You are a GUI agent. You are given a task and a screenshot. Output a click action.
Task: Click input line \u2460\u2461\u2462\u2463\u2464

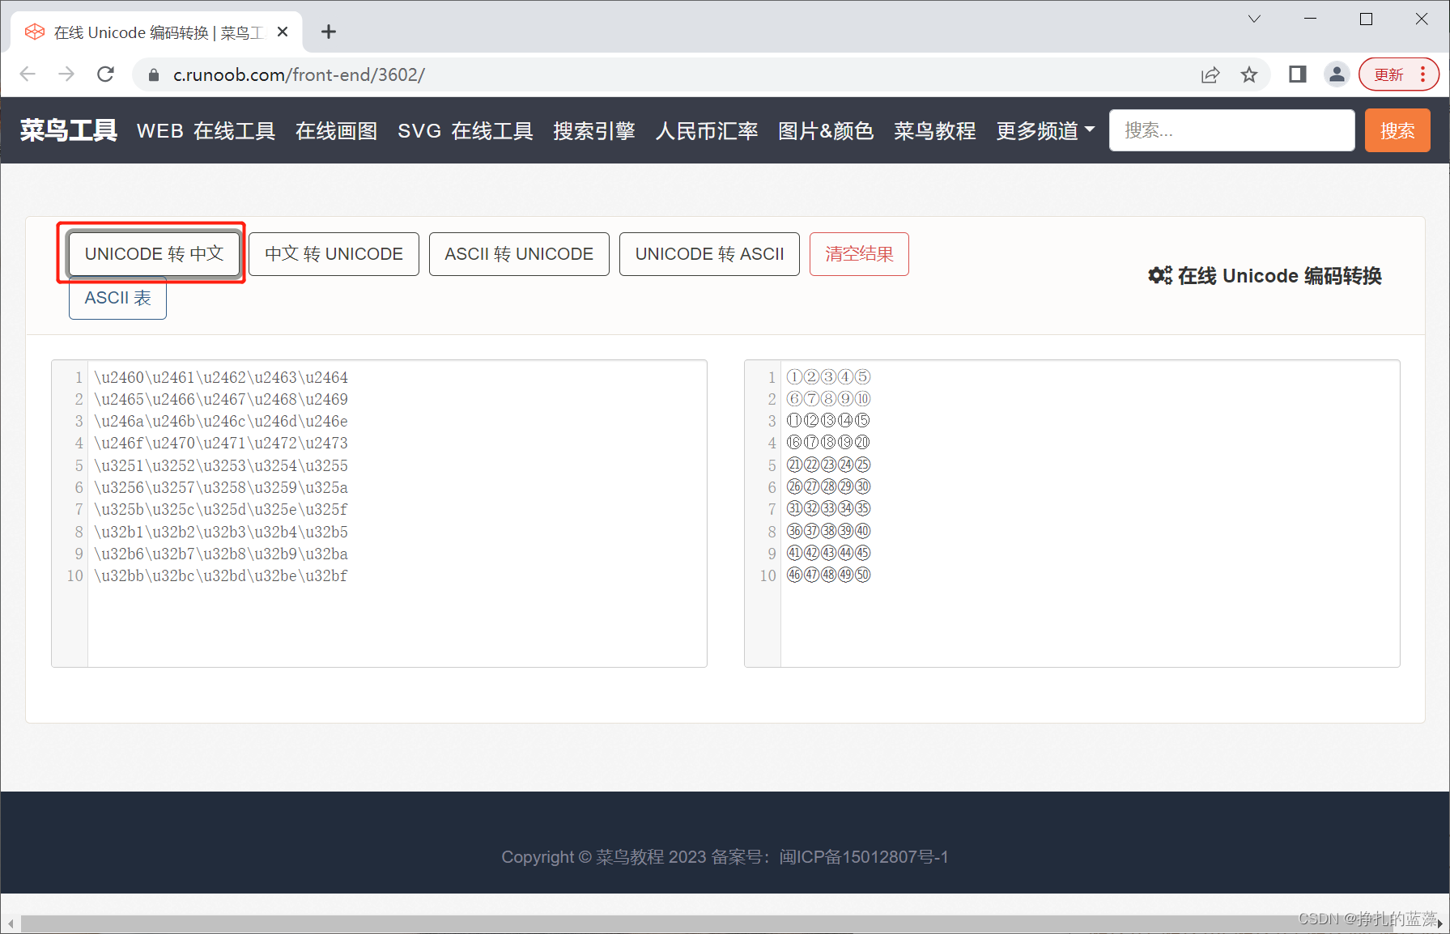click(x=221, y=377)
